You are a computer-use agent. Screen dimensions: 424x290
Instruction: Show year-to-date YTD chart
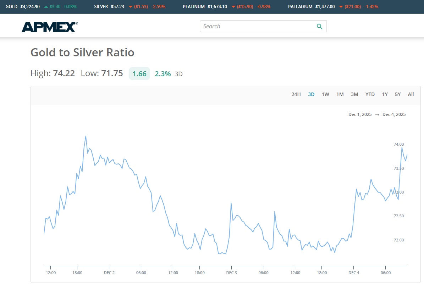370,94
